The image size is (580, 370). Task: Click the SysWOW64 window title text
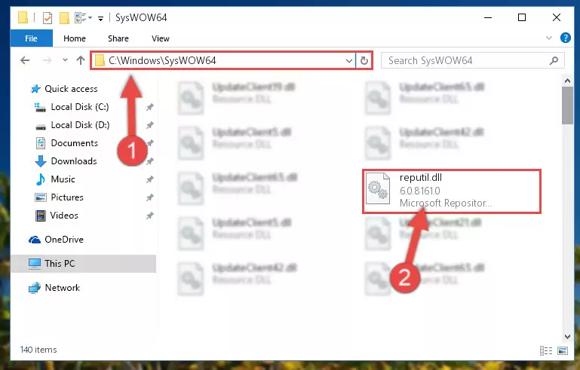[141, 18]
